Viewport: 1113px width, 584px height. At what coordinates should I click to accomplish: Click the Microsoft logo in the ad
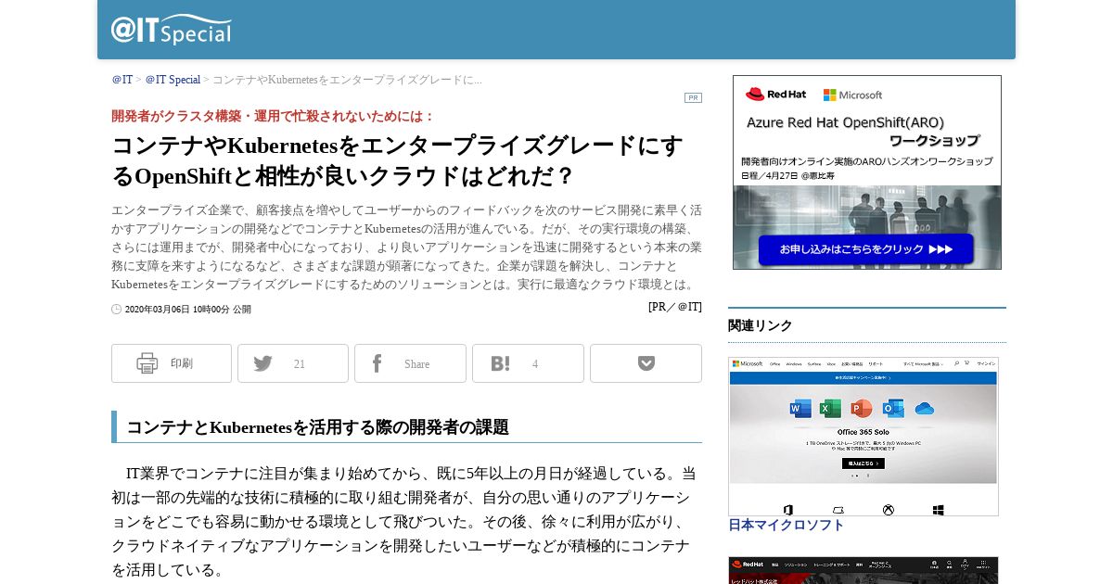coord(852,95)
